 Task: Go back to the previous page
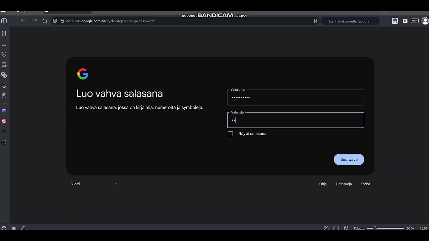pos(23,21)
